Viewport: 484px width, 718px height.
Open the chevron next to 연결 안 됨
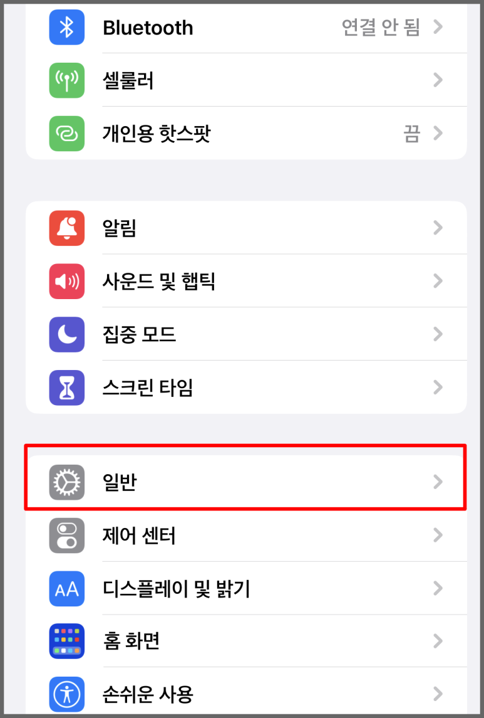coord(438,27)
